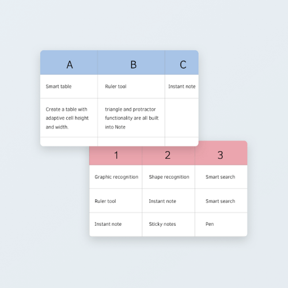This screenshot has height=288, width=288.
Task: Select the Instant note cell under column 1
Action: pyautogui.click(x=116, y=224)
